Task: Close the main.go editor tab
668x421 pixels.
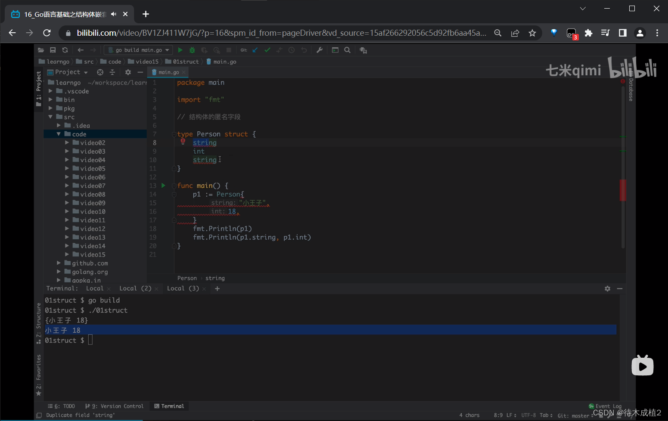Action: tap(183, 72)
